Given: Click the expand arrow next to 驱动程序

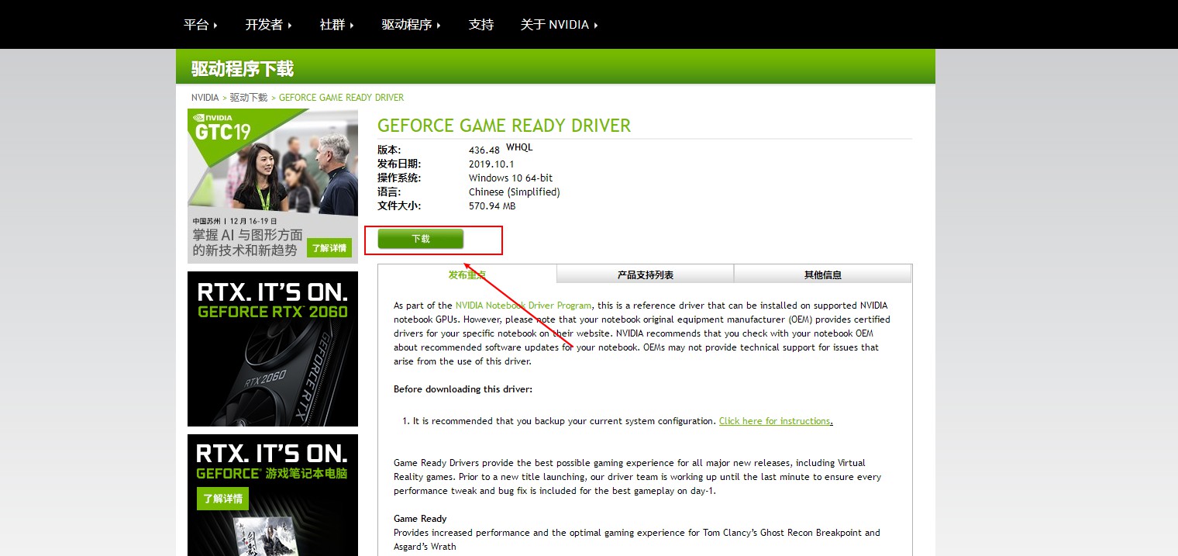Looking at the screenshot, I should [439, 26].
